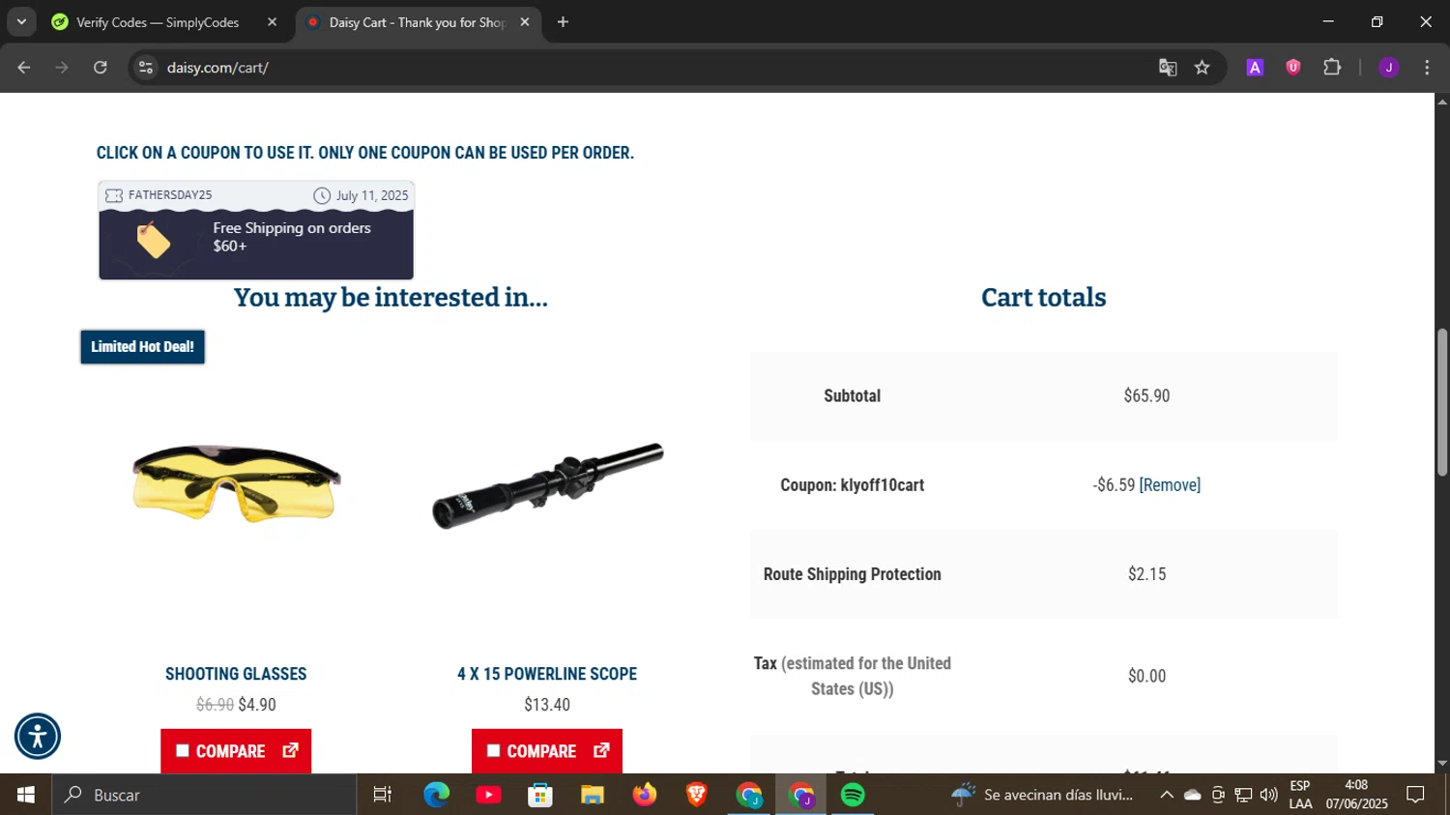Open the volume speaker icon
This screenshot has height=815, width=1450.
point(1268,795)
